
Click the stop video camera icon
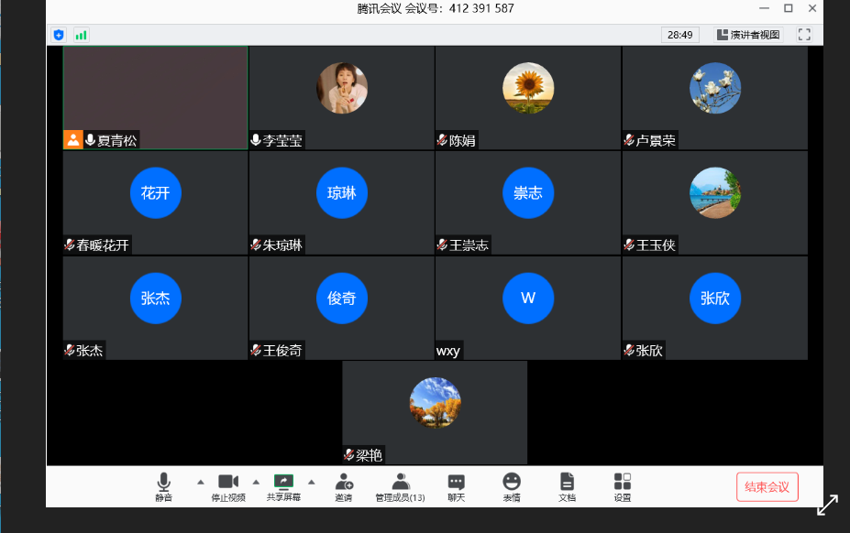coord(228,481)
